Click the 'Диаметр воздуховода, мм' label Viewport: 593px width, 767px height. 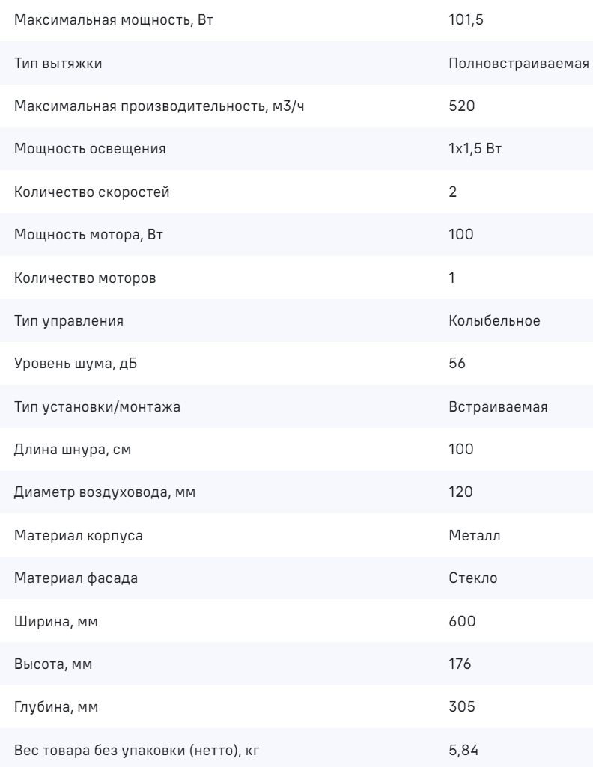pos(106,492)
